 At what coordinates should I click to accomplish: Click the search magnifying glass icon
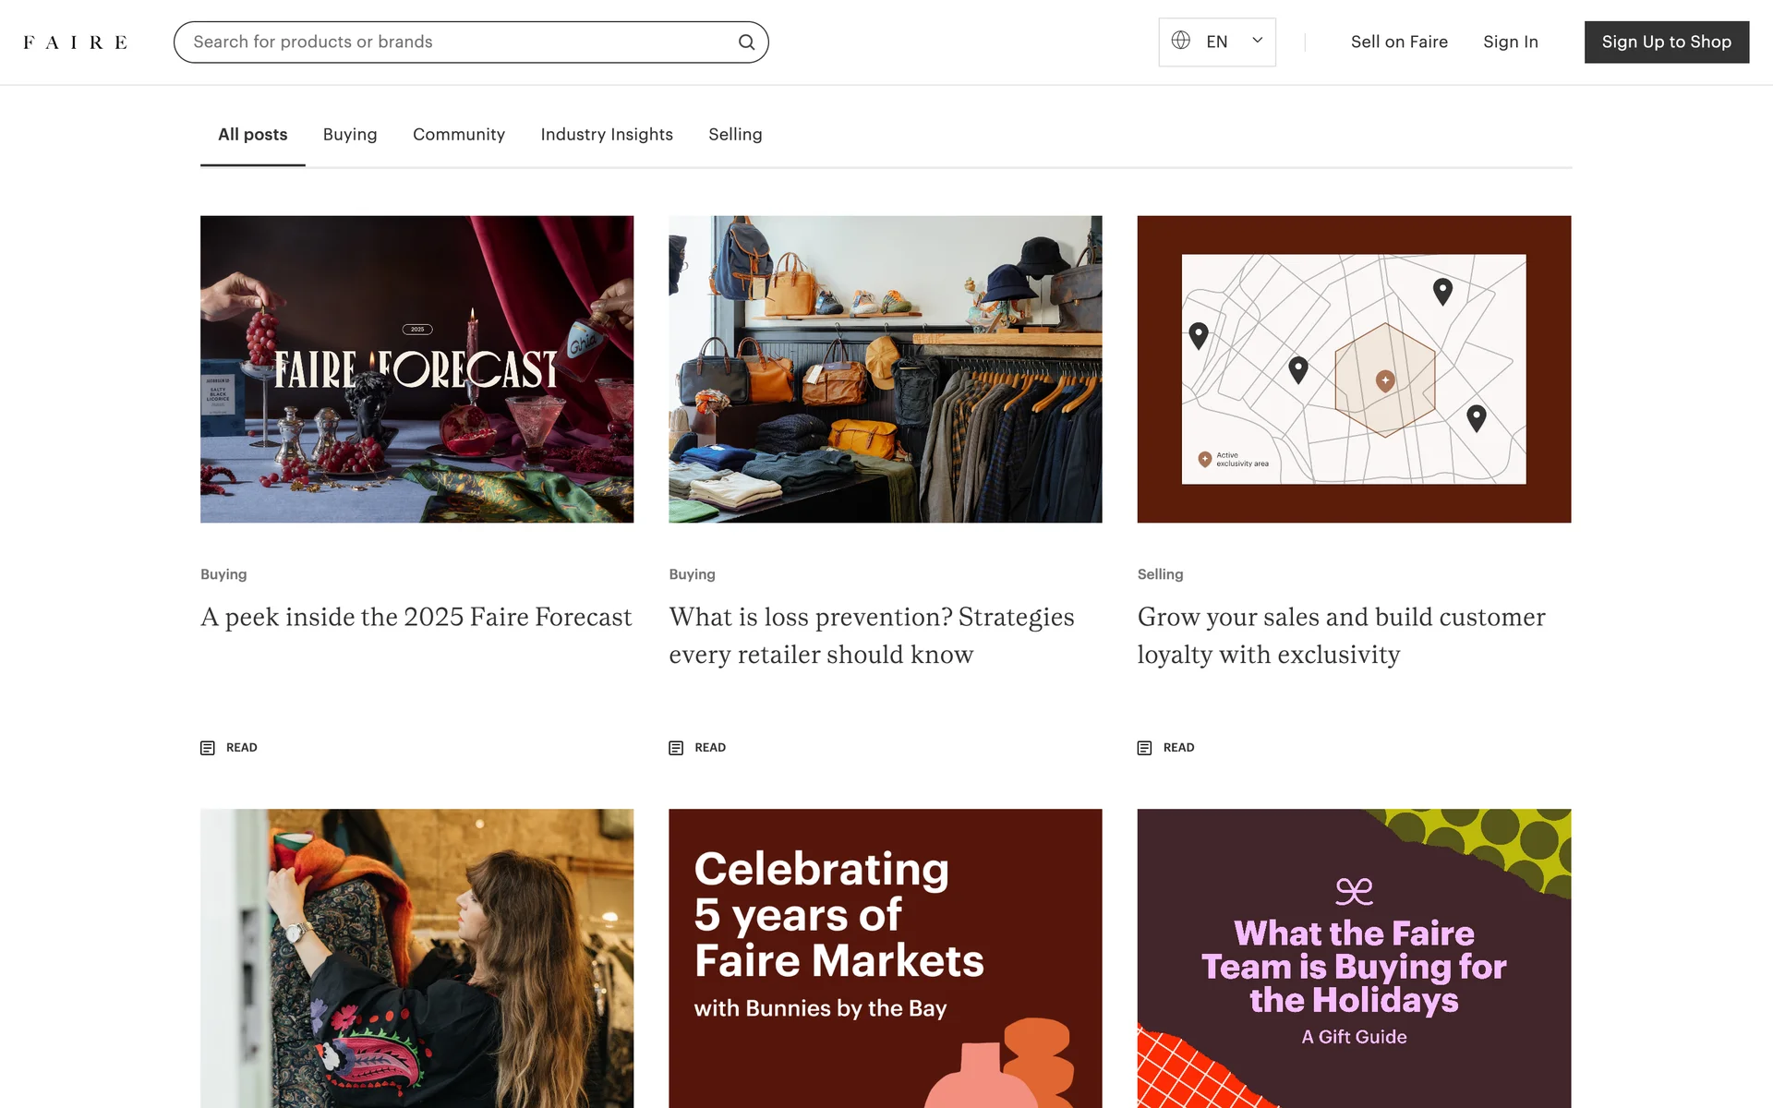746,42
